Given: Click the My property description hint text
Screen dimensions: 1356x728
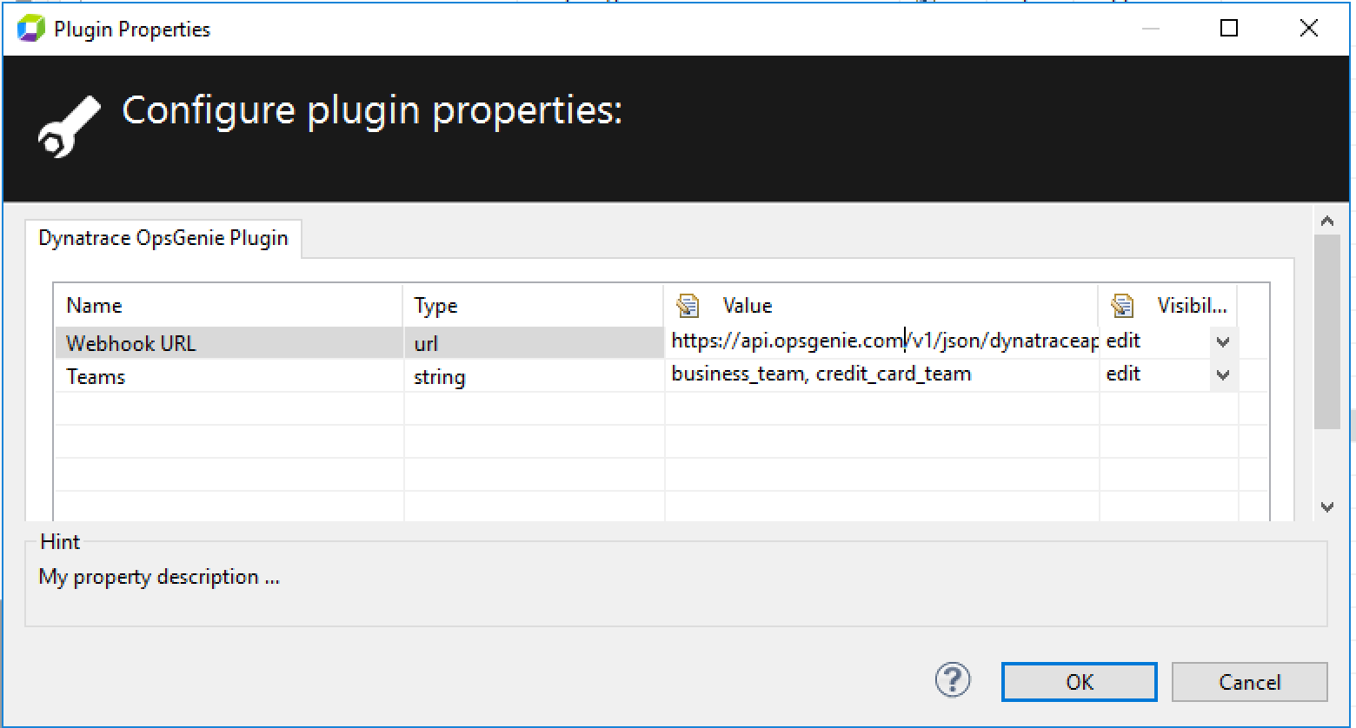Looking at the screenshot, I should (x=158, y=576).
